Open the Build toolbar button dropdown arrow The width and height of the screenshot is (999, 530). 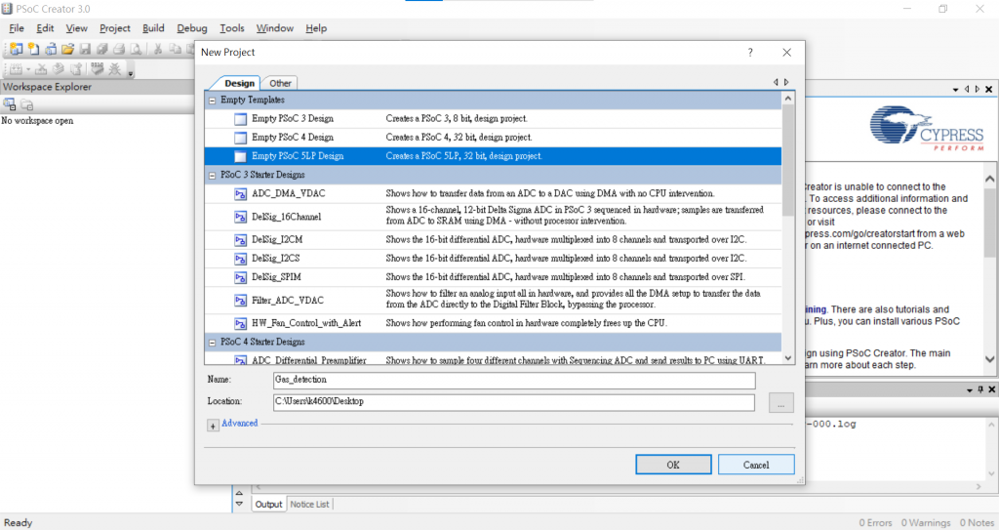pos(28,69)
